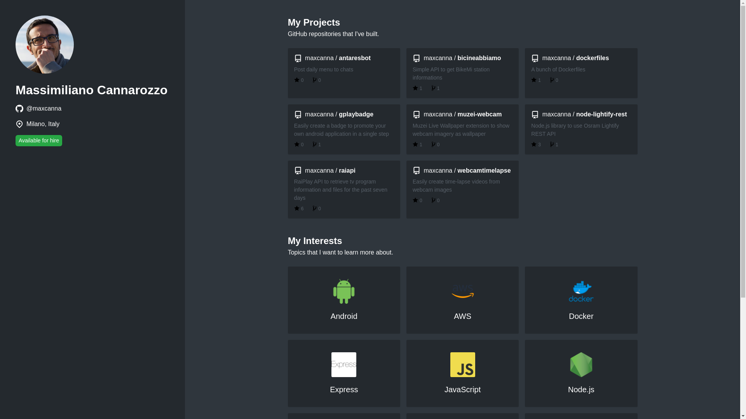Click the GitHub octocat icon beside @maxcanna
This screenshot has width=746, height=419.
[x=19, y=109]
